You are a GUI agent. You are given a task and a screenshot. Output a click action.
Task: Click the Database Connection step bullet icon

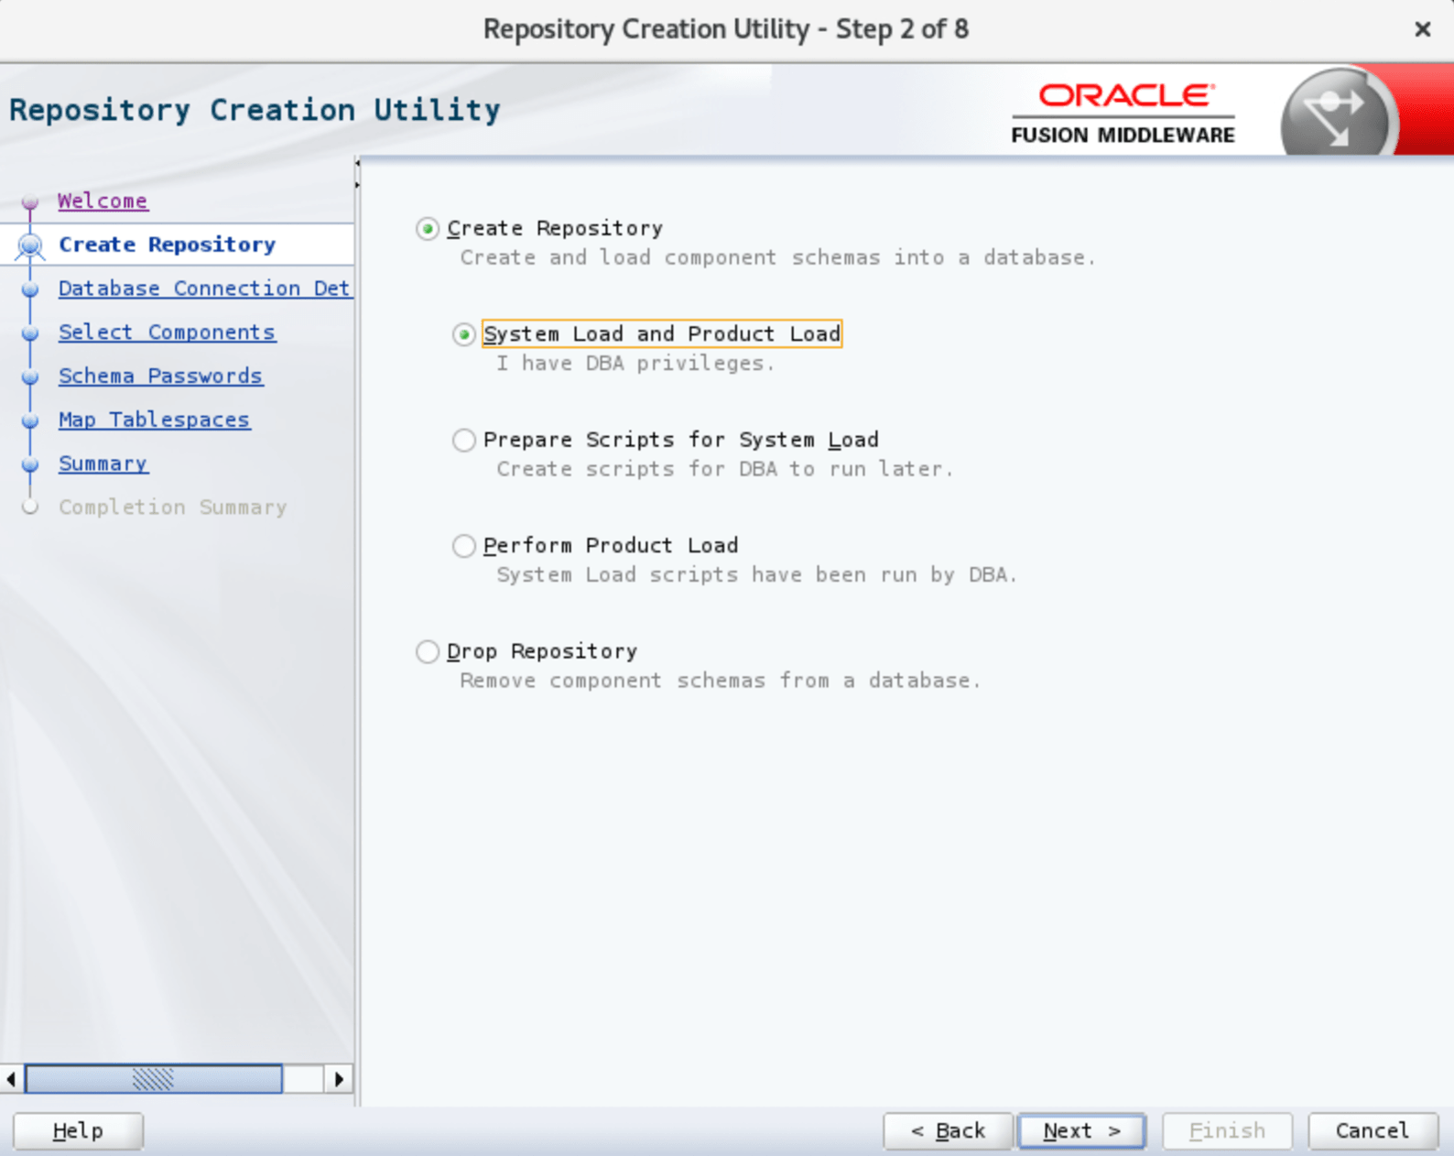(30, 289)
